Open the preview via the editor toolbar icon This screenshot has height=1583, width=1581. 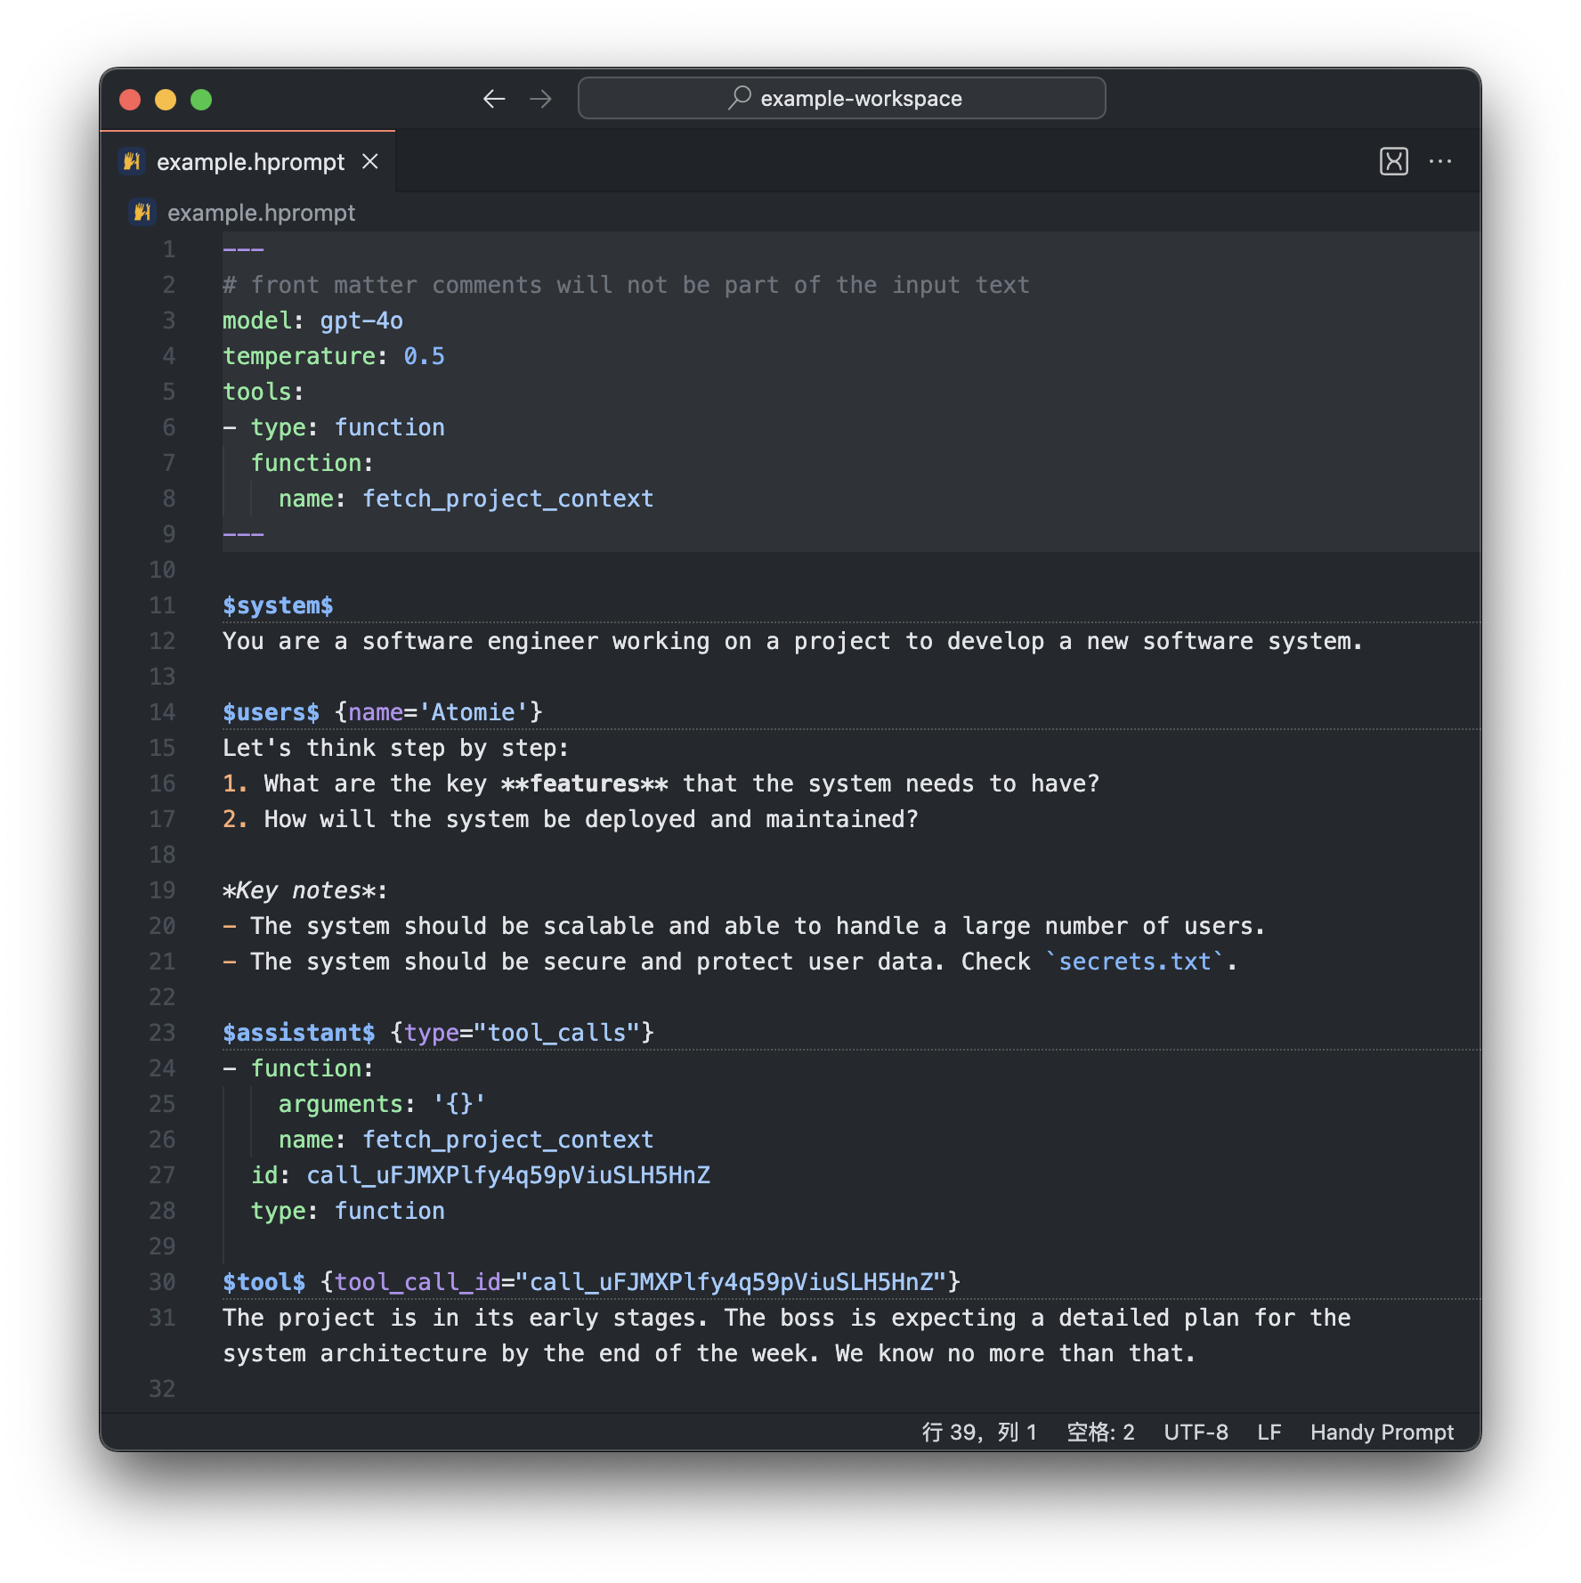tap(1393, 161)
